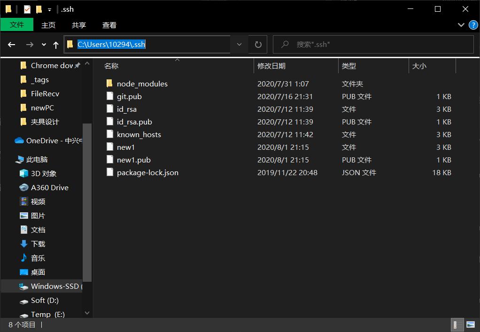The width and height of the screenshot is (480, 332).
Task: Click the navigation pane scroll up arrow
Action: tap(87, 64)
